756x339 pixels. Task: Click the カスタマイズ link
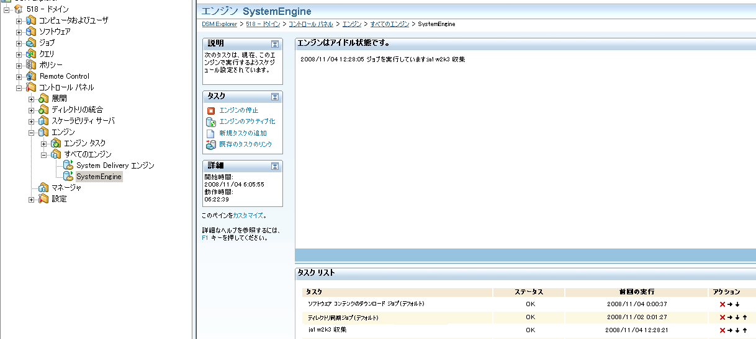coord(248,216)
